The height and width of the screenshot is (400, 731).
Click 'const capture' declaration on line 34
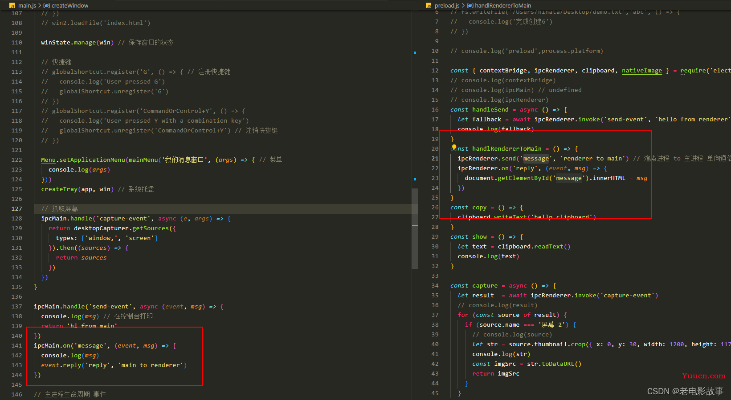pos(474,286)
